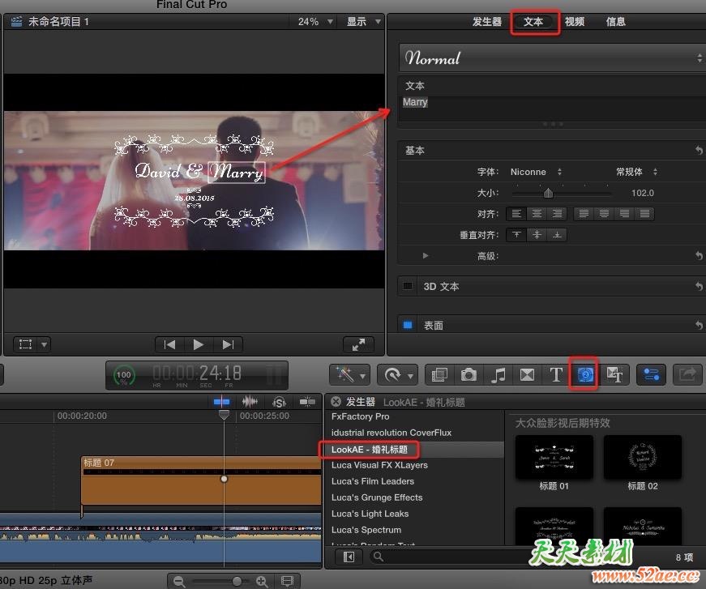Switch to the 视频 inspector tab
The width and height of the screenshot is (706, 589).
575,22
